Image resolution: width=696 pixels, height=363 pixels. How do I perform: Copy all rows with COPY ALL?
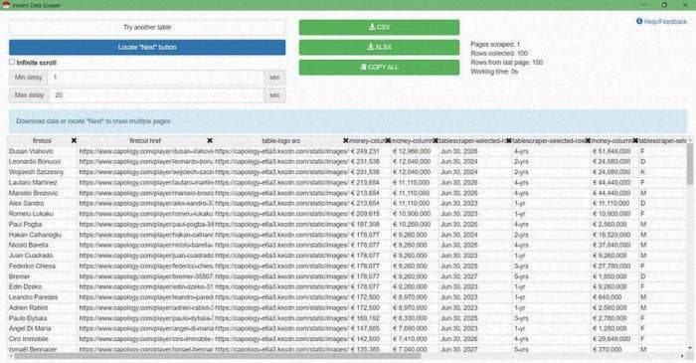point(379,67)
